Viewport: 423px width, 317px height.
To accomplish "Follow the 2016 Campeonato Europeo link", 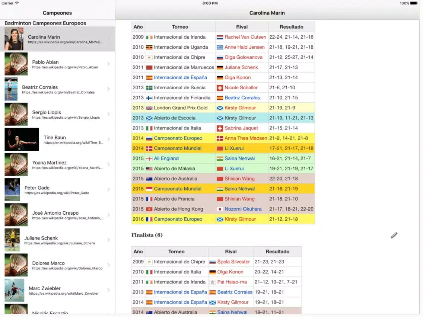I will 178,219.
